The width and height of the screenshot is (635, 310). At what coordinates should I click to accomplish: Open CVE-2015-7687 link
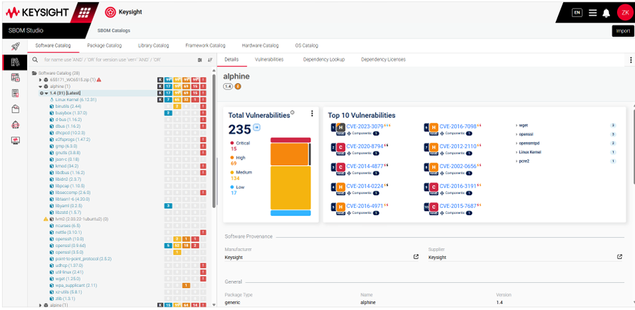coord(458,206)
